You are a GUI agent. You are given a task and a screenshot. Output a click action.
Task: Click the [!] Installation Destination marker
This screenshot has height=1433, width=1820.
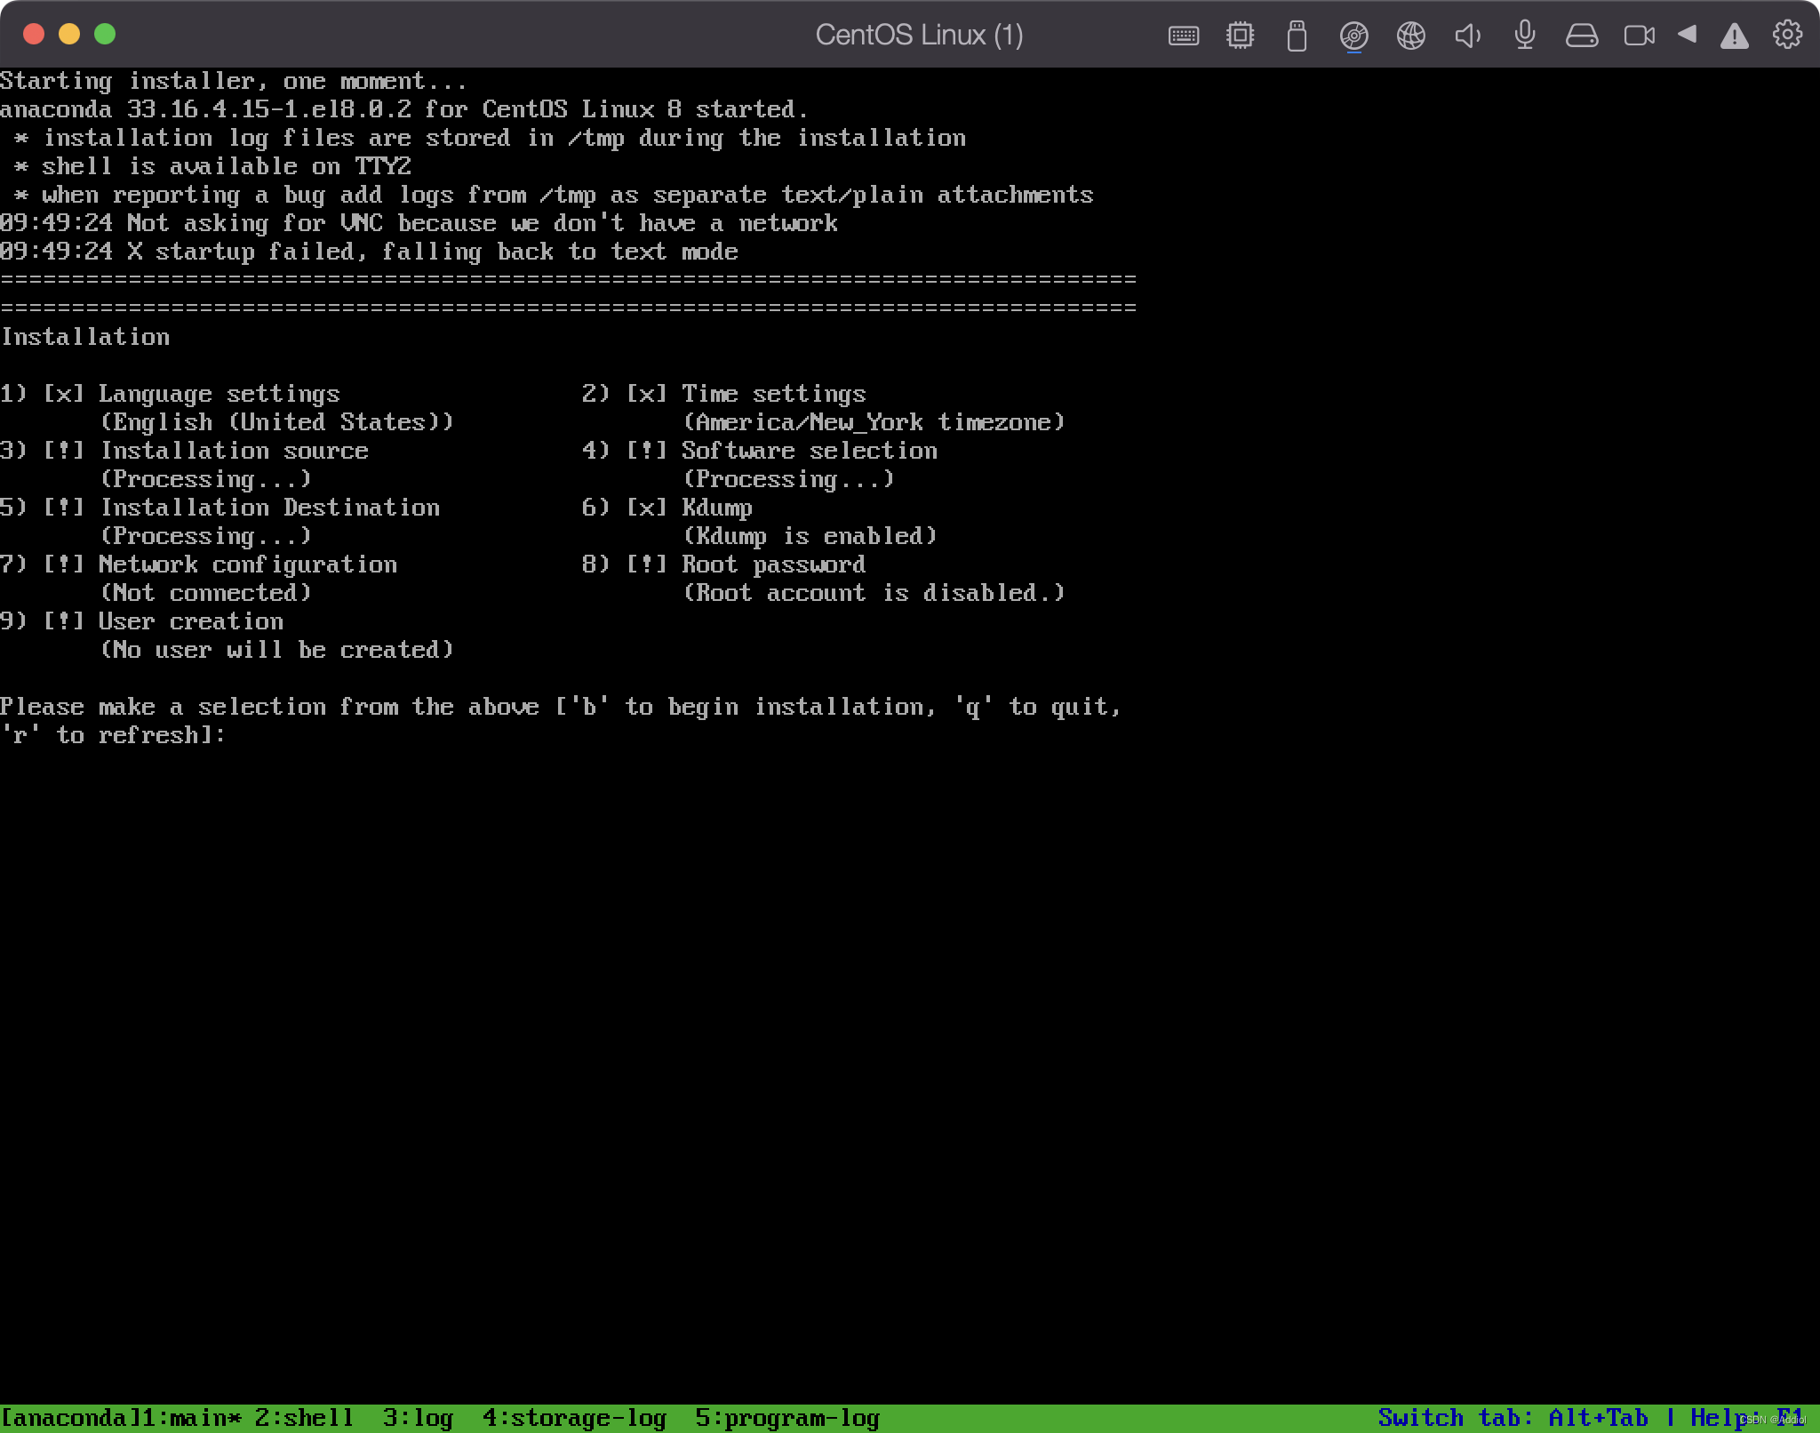coord(64,508)
